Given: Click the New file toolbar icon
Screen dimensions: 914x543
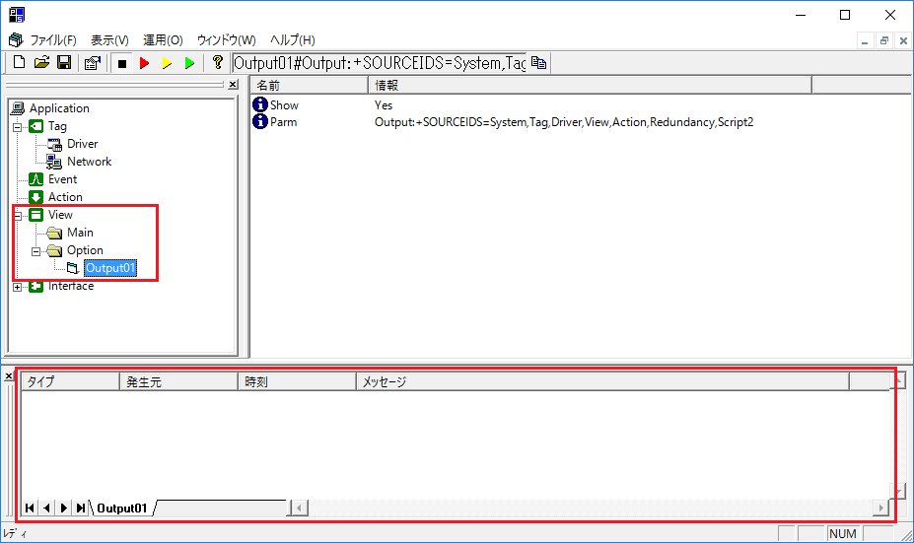Looking at the screenshot, I should [19, 63].
